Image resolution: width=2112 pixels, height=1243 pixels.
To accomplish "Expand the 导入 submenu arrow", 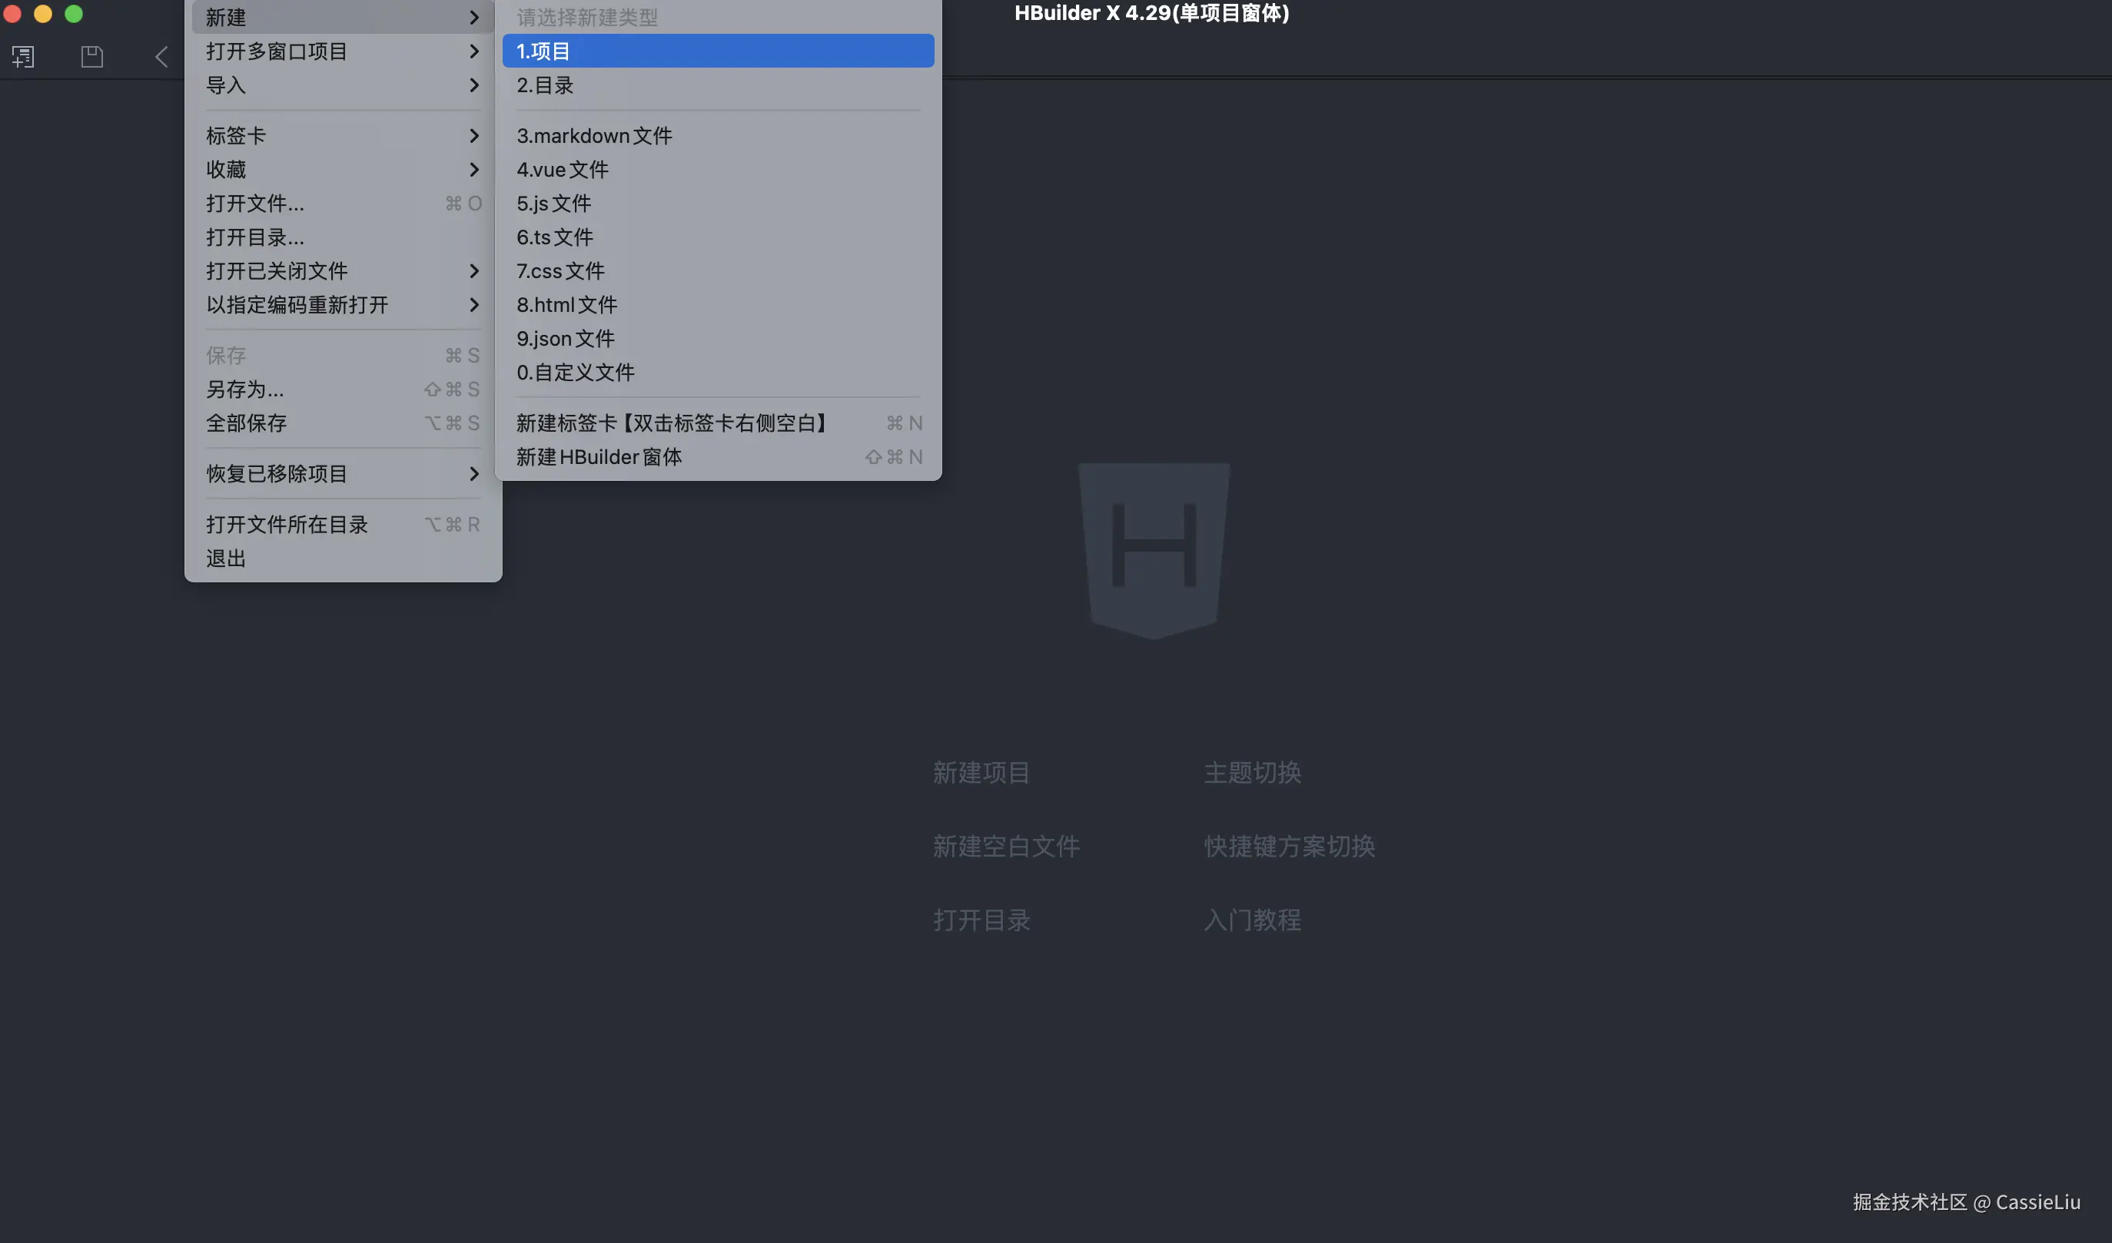I will [473, 85].
